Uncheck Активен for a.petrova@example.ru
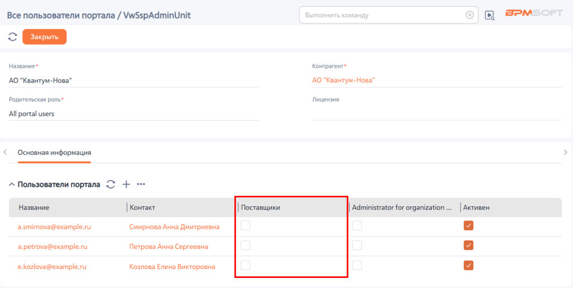 (468, 245)
